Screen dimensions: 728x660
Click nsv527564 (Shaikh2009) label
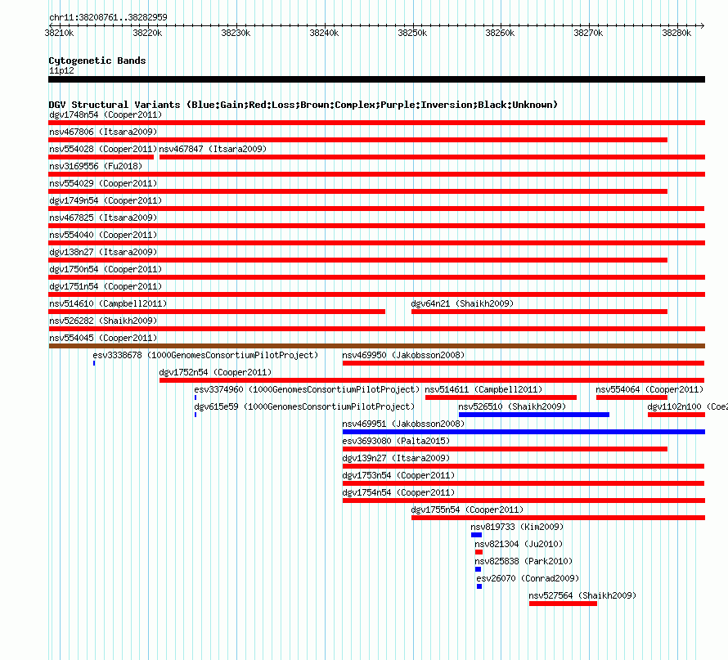582,595
